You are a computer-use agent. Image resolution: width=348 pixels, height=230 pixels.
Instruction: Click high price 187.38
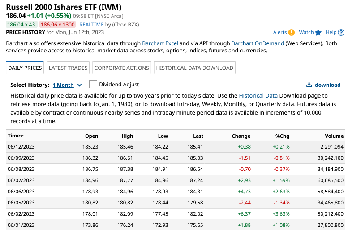point(125,169)
